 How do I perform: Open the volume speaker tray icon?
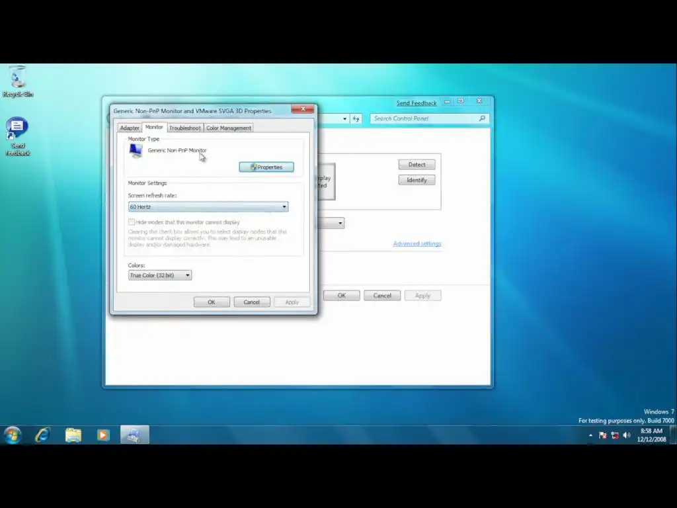click(627, 435)
